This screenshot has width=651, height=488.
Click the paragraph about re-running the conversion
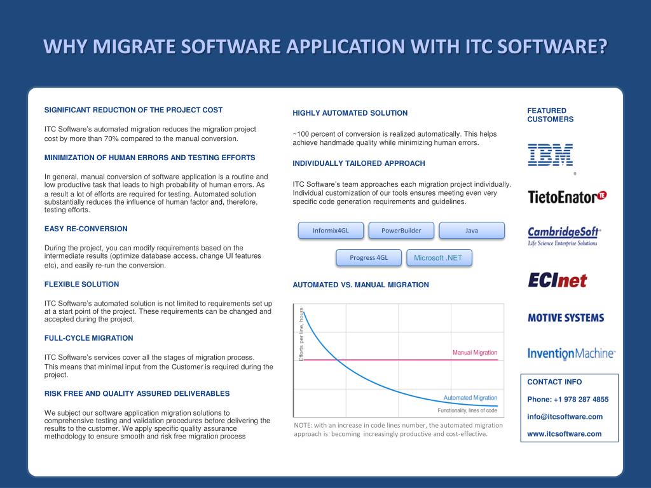(153, 257)
